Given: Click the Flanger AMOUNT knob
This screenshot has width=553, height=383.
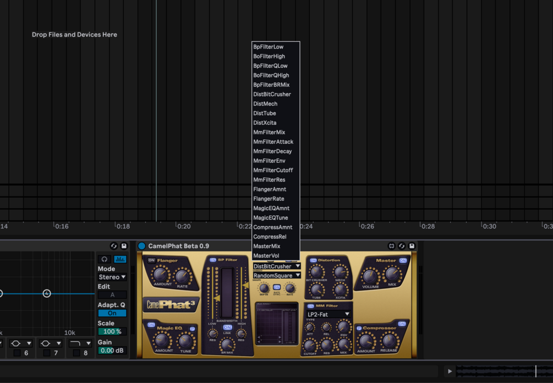Looking at the screenshot, I should (161, 274).
